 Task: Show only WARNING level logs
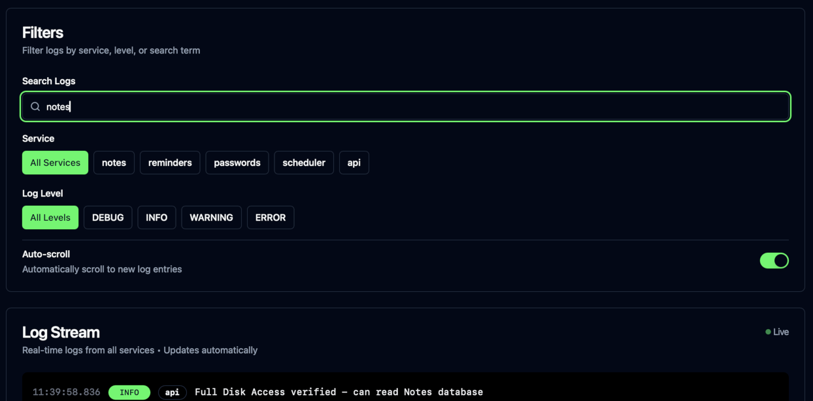point(211,217)
